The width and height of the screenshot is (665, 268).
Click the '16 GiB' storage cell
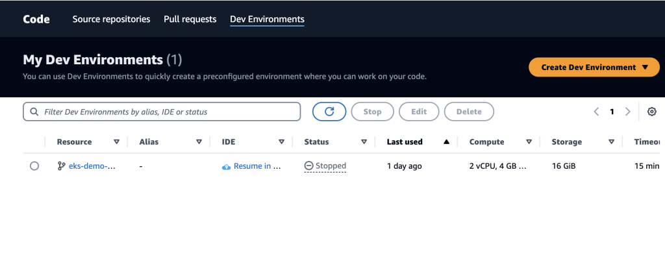click(x=563, y=166)
